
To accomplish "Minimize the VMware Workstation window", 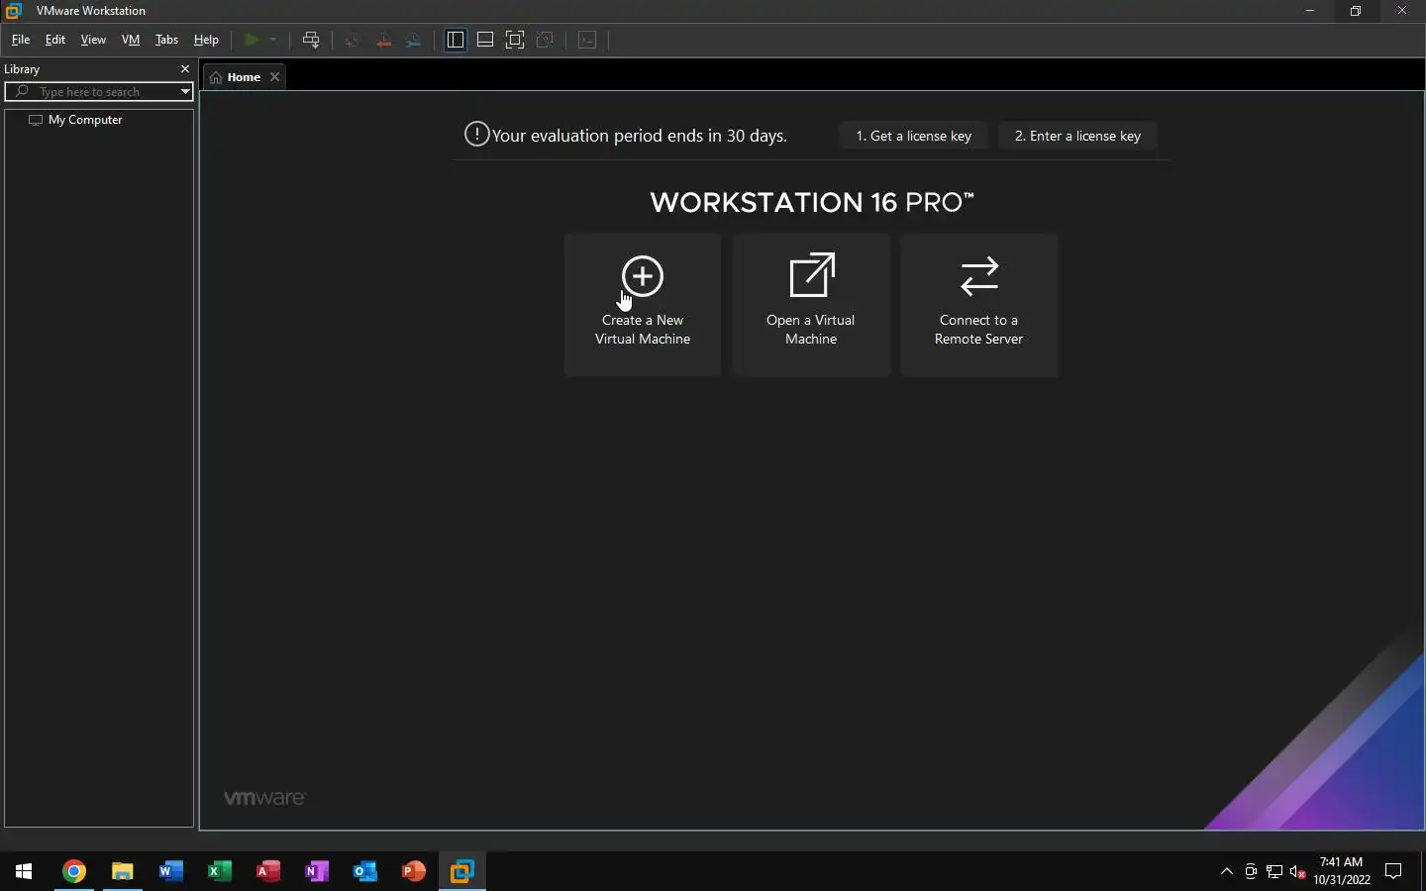I will (1309, 11).
